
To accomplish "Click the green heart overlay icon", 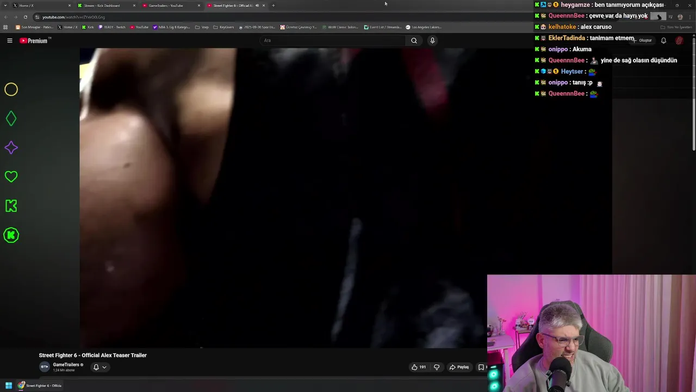I will (11, 176).
